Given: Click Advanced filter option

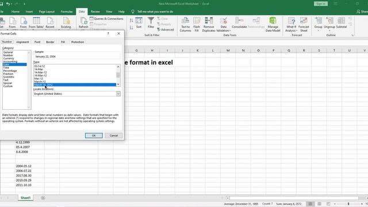Looking at the screenshot, I should [x=166, y=29].
